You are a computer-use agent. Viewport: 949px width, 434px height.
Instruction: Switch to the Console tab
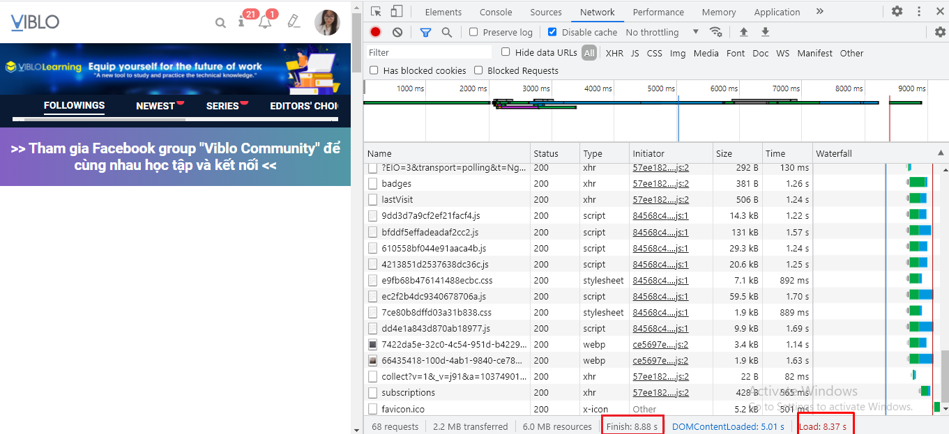point(496,12)
